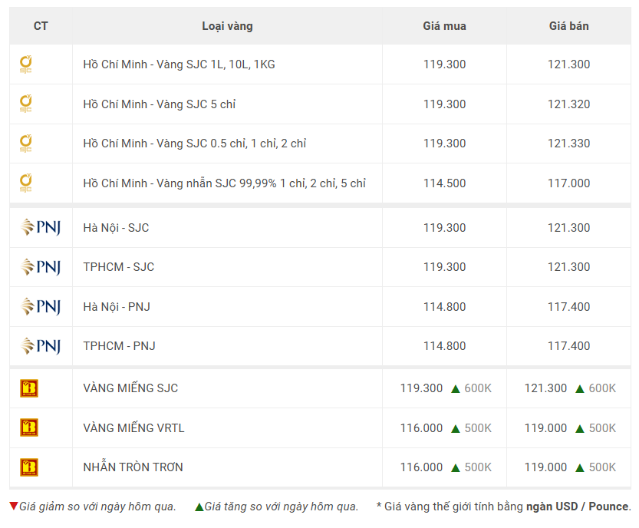
Task: Click the Loại vàng column header
Action: pyautogui.click(x=227, y=26)
